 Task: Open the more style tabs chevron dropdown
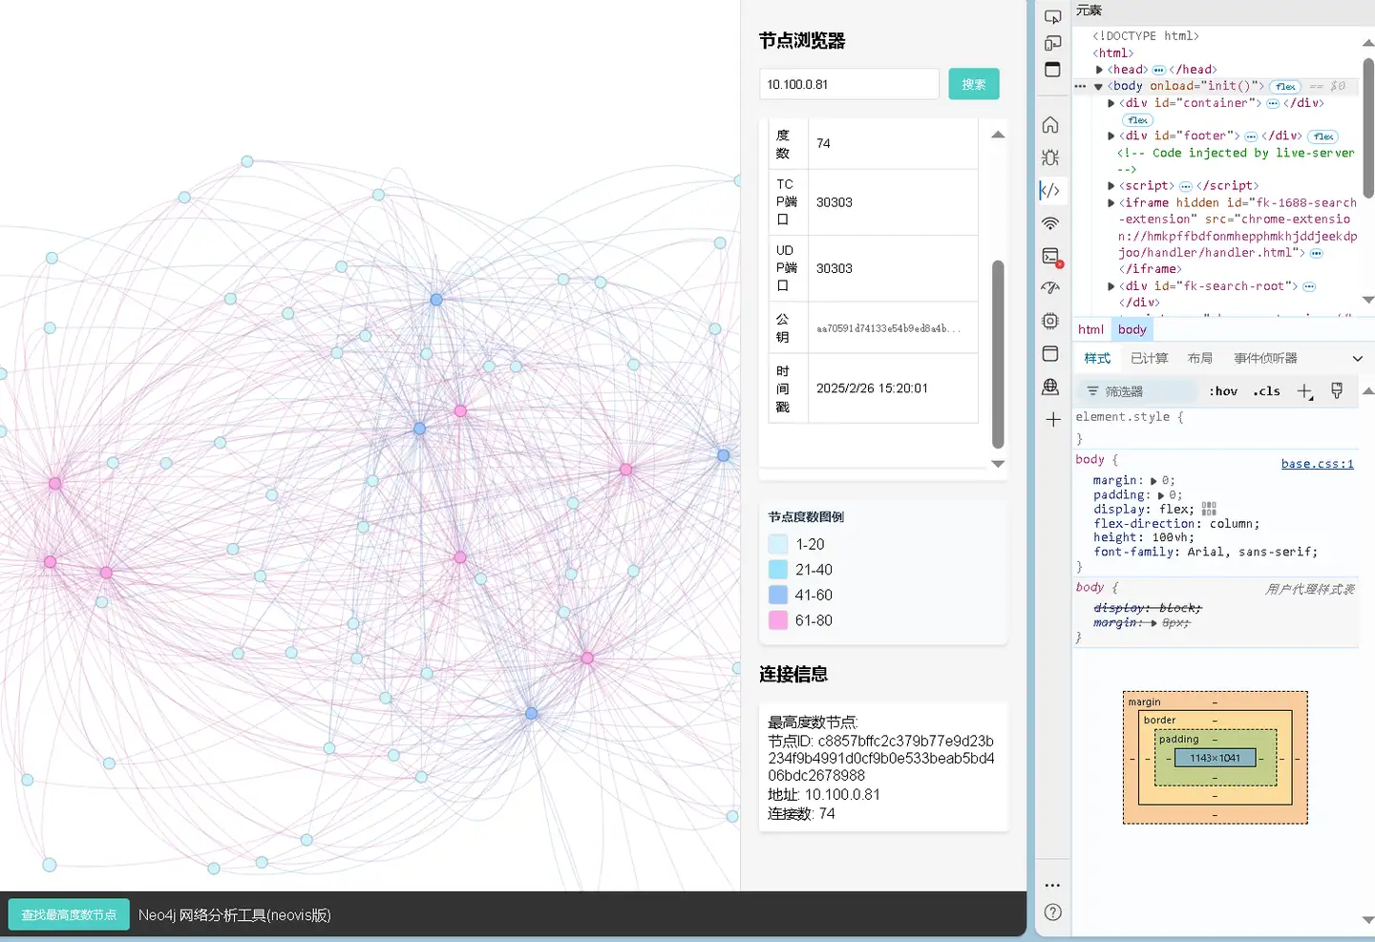(1357, 359)
